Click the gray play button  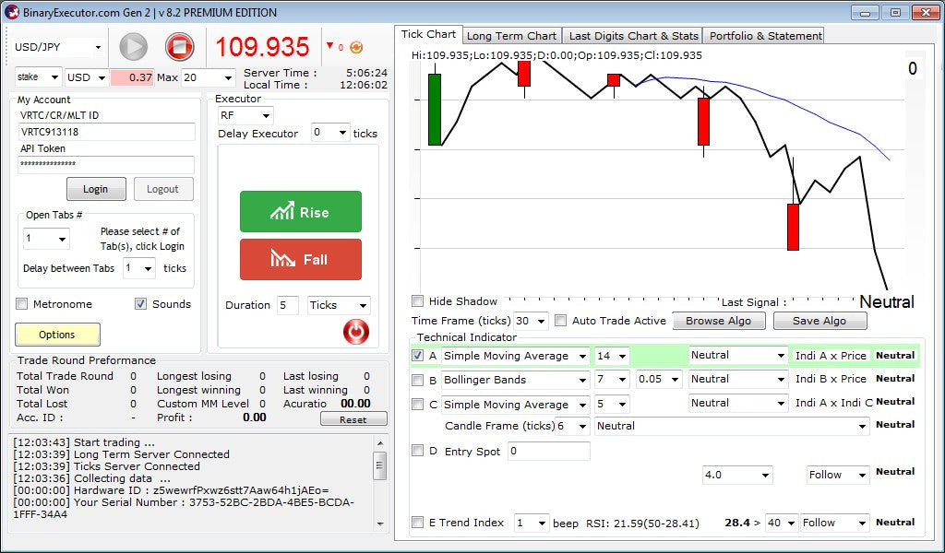click(134, 47)
